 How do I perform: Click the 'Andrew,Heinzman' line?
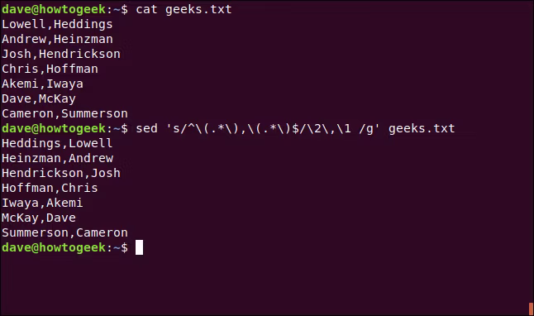coord(57,39)
